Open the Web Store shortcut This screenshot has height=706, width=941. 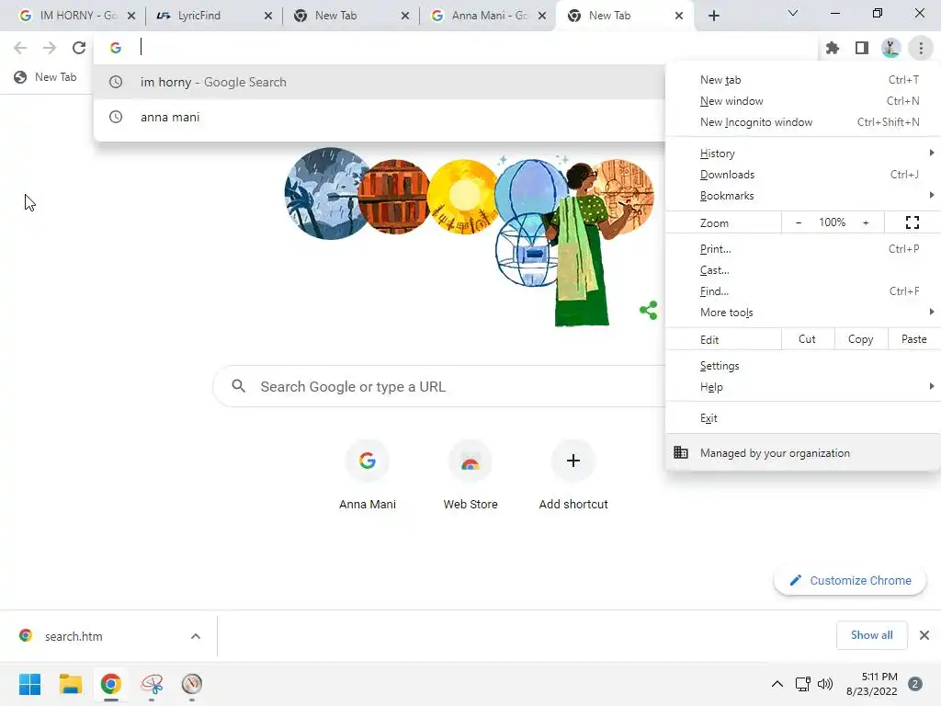[x=470, y=475]
